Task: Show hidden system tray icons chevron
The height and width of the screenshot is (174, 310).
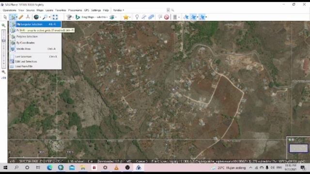Action: click(x=250, y=168)
